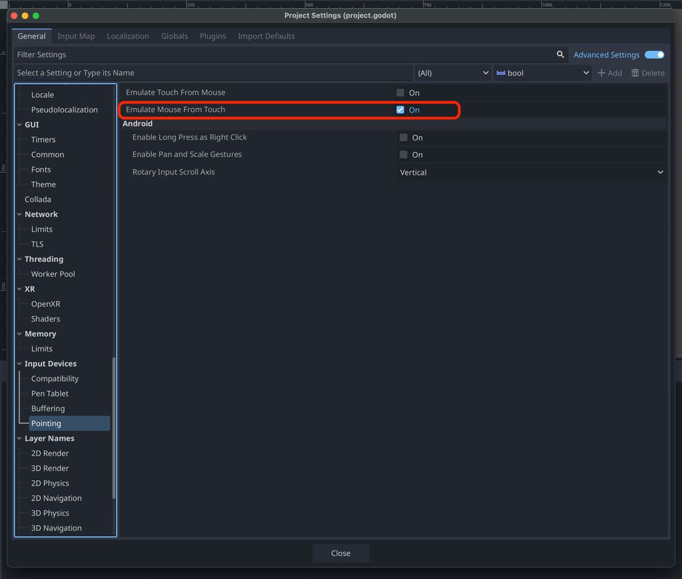682x579 pixels.
Task: Collapse the Memory tree section
Action: [19, 334]
